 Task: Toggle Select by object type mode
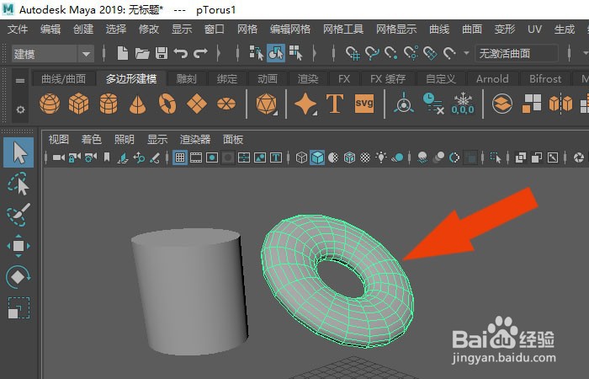(276, 53)
